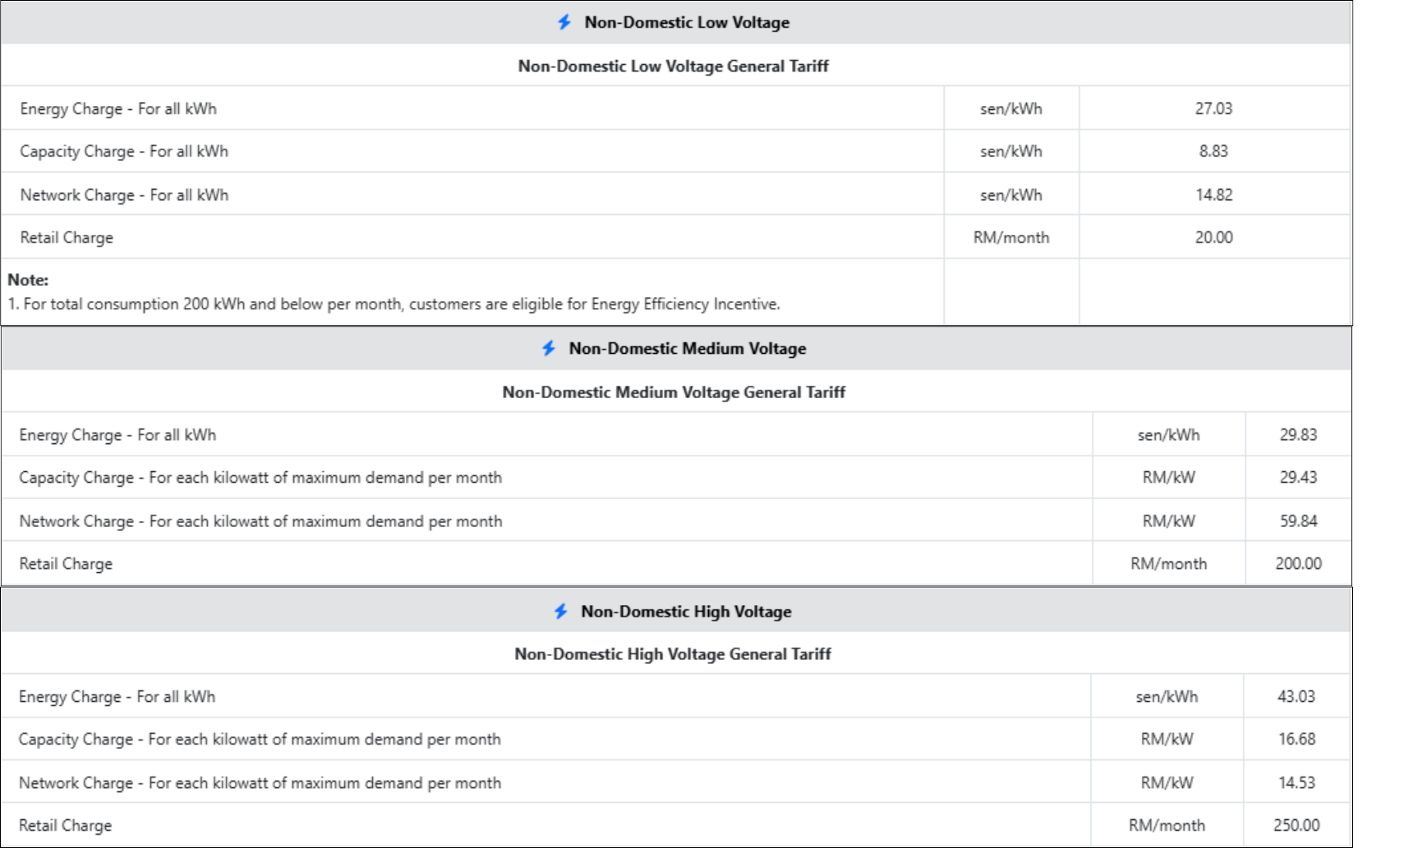The image size is (1413, 848).
Task: Select the Non-Domestic High Voltage header
Action: pyautogui.click(x=686, y=611)
